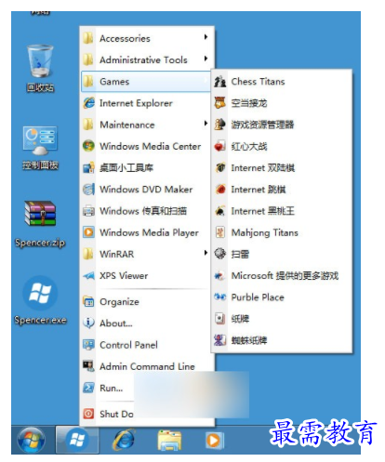The height and width of the screenshot is (462, 385).
Task: Click the 扫雷 minesweeper icon
Action: pyautogui.click(x=220, y=254)
